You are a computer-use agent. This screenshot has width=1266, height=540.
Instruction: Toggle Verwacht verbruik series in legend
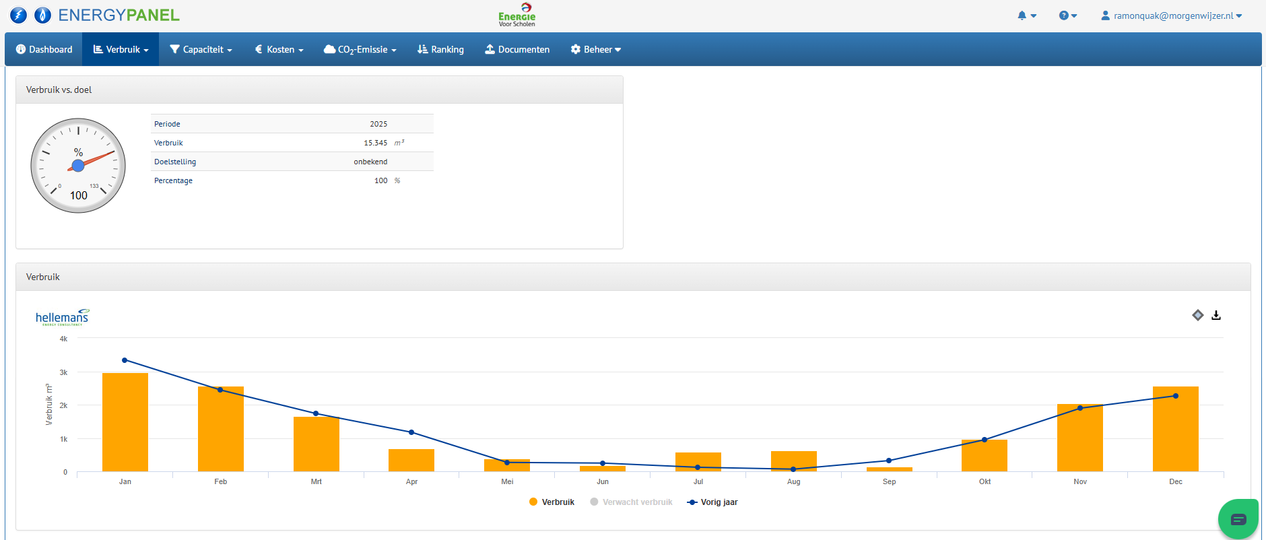point(631,502)
